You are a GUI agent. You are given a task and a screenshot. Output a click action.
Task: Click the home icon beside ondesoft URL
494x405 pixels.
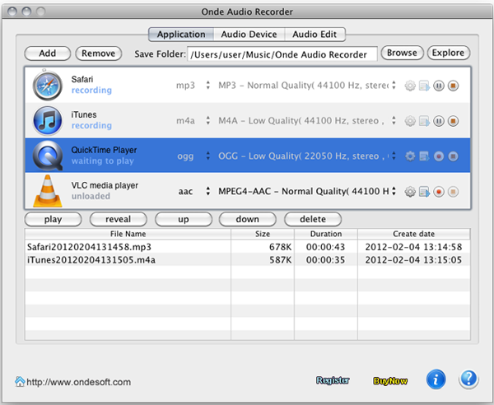[20, 381]
